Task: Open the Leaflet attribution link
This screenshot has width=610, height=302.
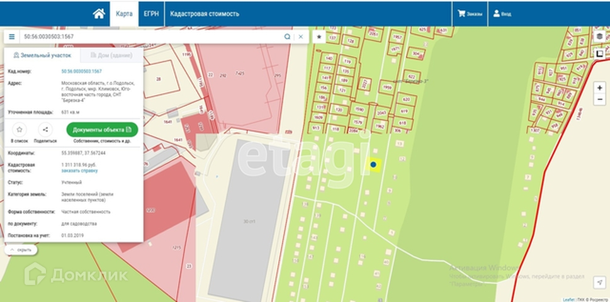Action: coord(568,299)
